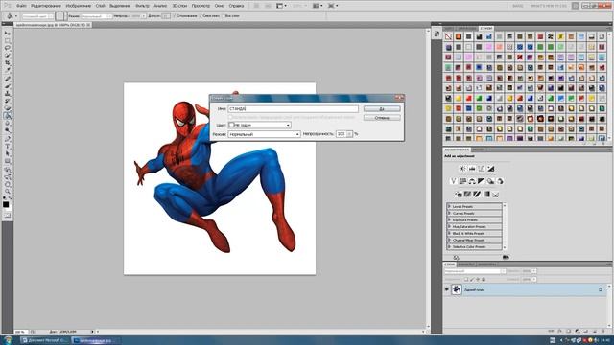Add a Brightness/Contrast adjustment
This screenshot has width=614, height=345.
pyautogui.click(x=462, y=169)
